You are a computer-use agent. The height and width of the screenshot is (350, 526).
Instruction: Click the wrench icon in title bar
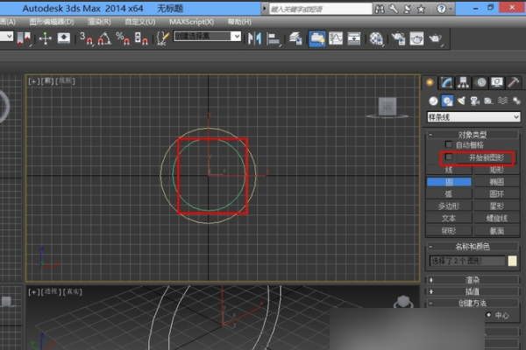click(x=393, y=9)
